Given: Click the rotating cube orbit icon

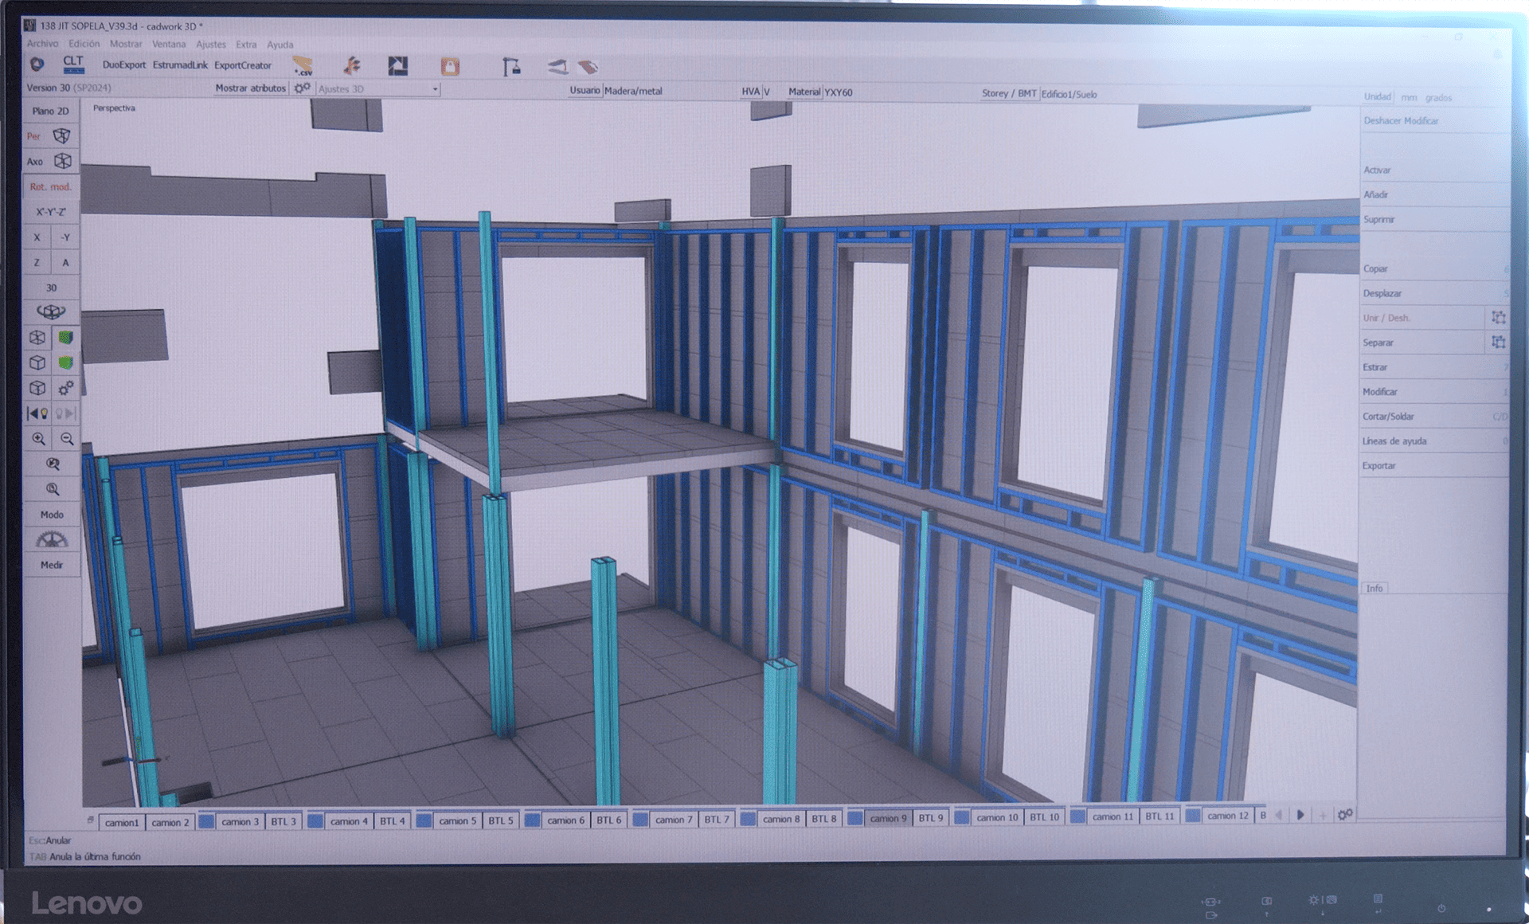Looking at the screenshot, I should tap(51, 312).
